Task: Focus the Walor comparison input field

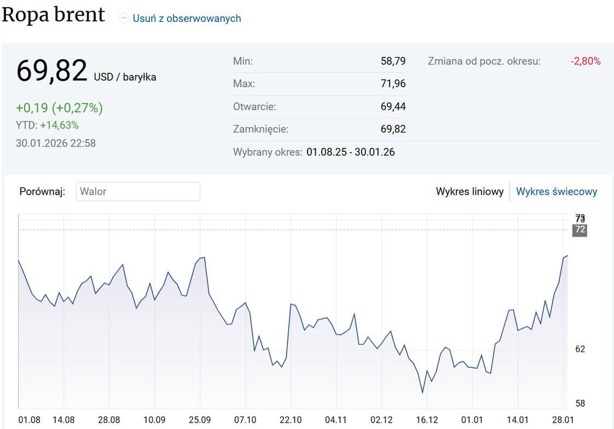Action: (x=138, y=192)
